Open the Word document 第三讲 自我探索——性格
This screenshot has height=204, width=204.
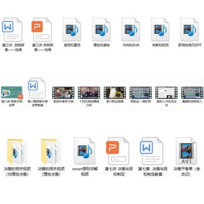pos(12,29)
